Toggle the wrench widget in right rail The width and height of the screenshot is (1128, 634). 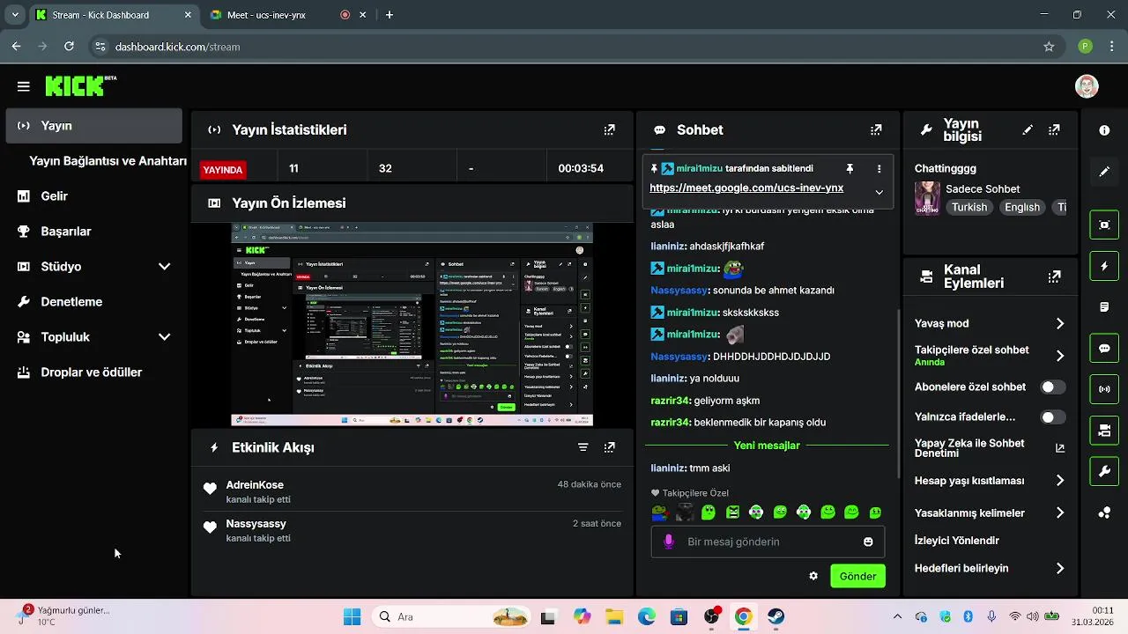coord(1104,472)
